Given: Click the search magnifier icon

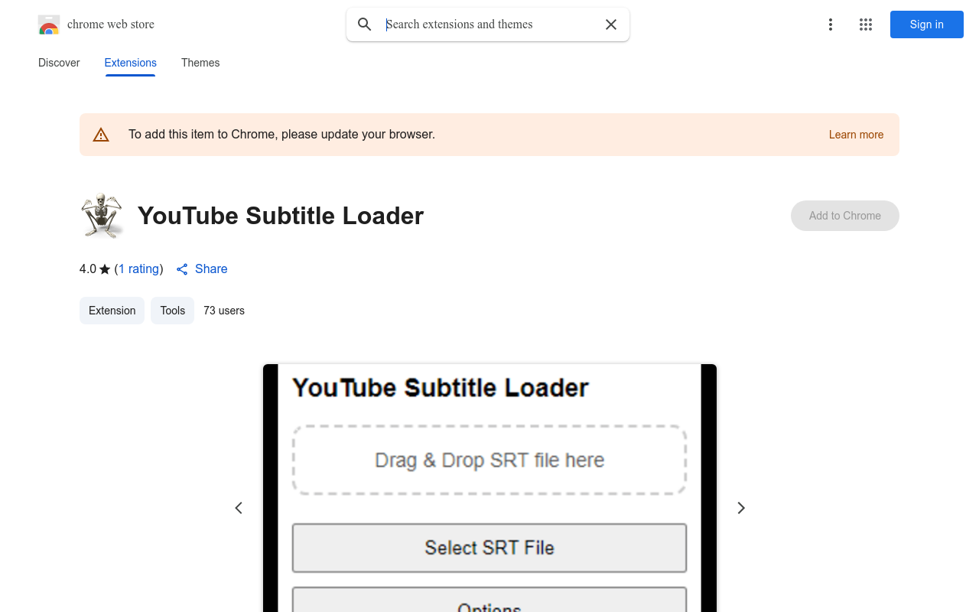Looking at the screenshot, I should click(x=365, y=24).
